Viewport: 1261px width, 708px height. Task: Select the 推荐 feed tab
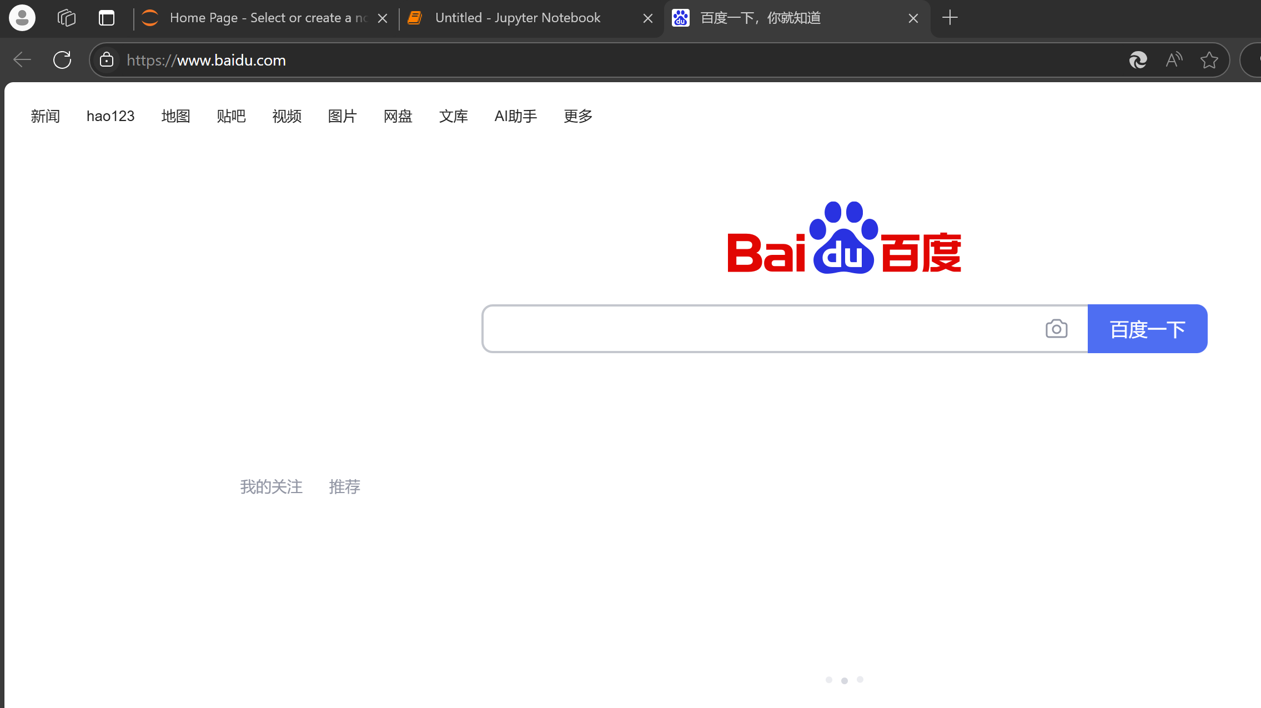(344, 486)
